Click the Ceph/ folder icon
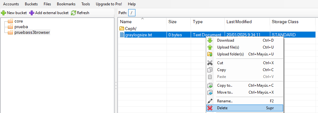The height and width of the screenshot is (113, 318). 122,28
